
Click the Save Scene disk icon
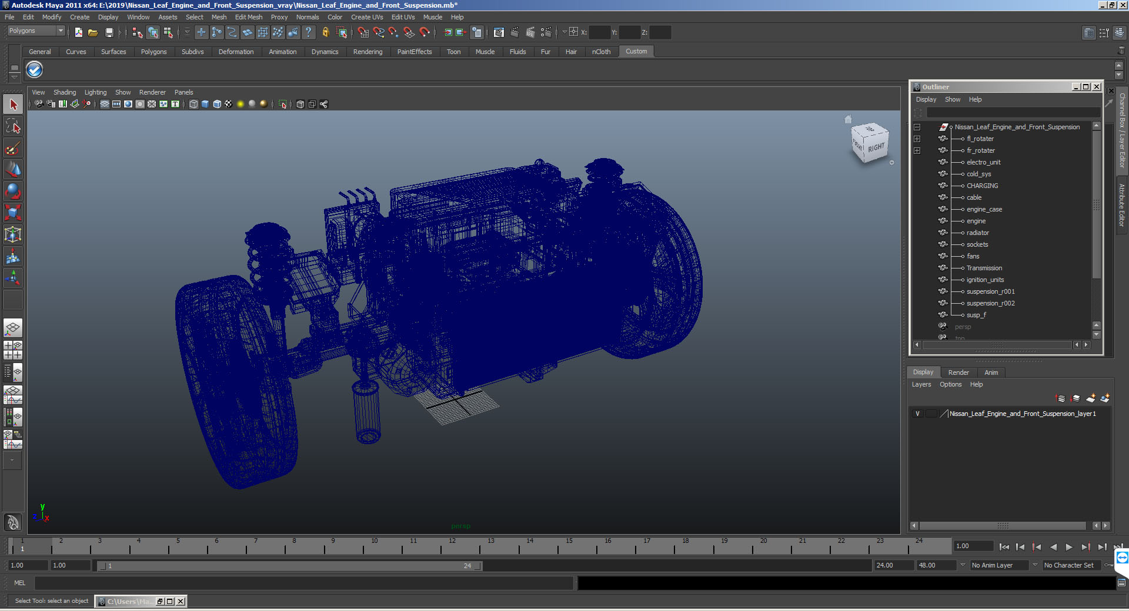pos(109,32)
